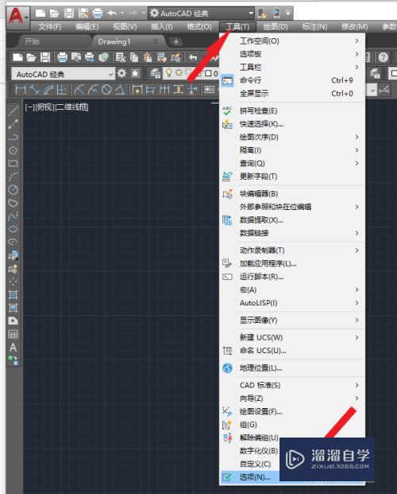Click Plot printer icon in quick access bar
The image size is (397, 494).
coord(98,14)
